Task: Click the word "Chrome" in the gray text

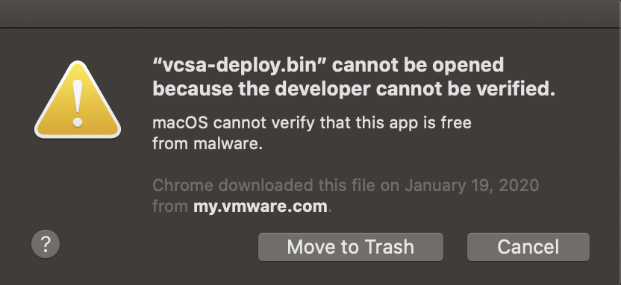Action: 183,185
